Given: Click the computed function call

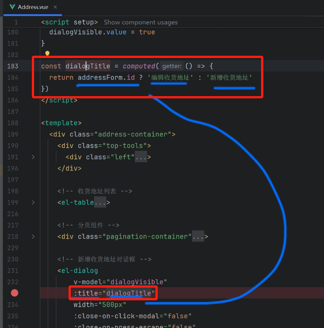Looking at the screenshot, I should tap(139, 66).
